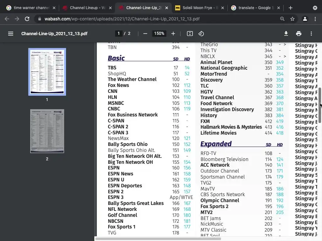Click the vertical scrollbar thumb
322x241 pixels.
coord(319,105)
